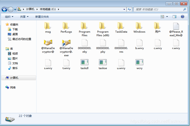The image size is (190, 126).
Task: Open the 组织 menu
Action: [x=9, y=17]
